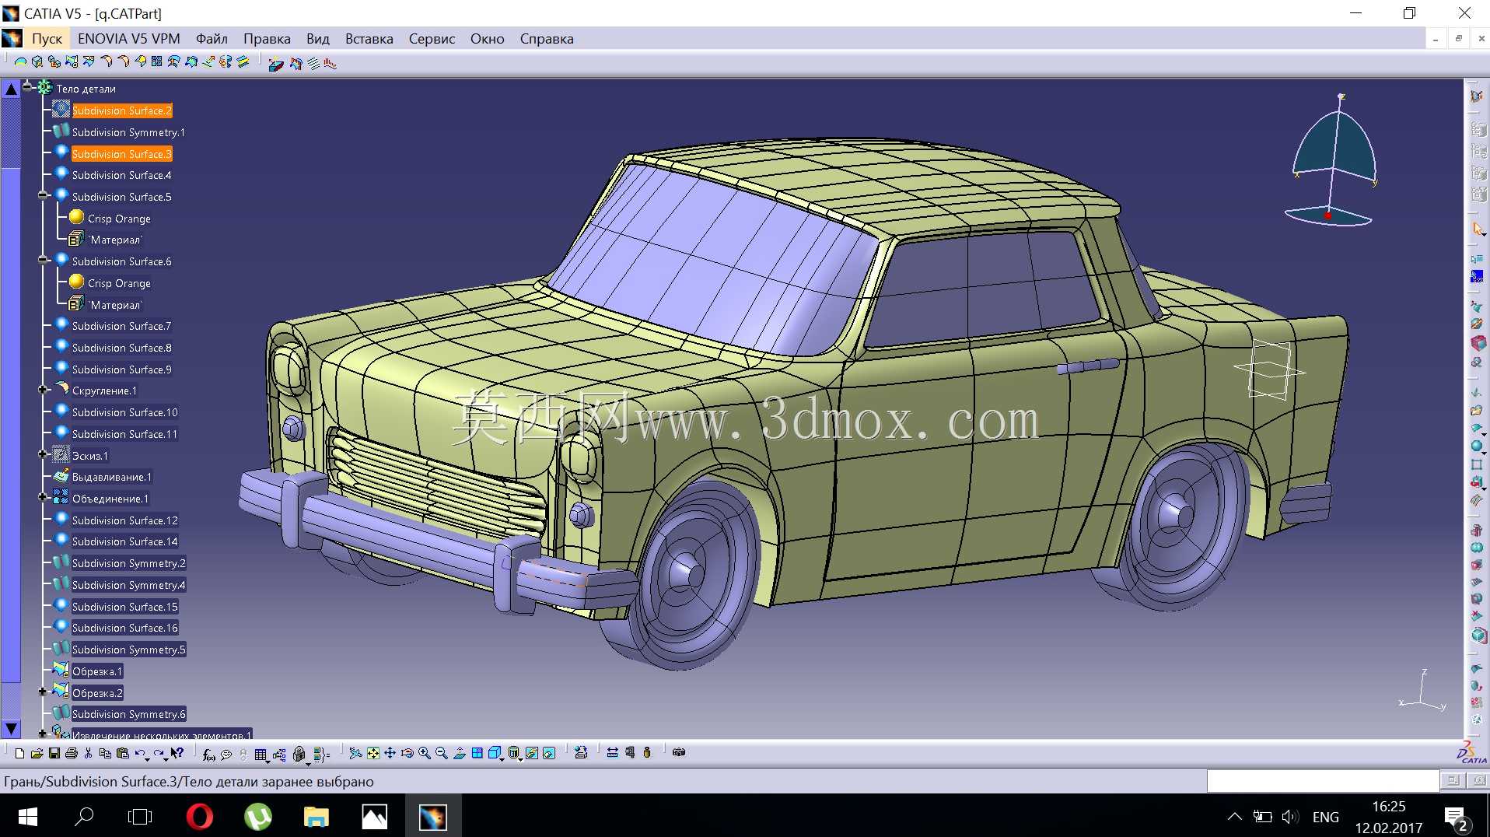Image resolution: width=1490 pixels, height=837 pixels.
Task: Collapse the Subdivision Surface.6 node
Action: click(43, 260)
